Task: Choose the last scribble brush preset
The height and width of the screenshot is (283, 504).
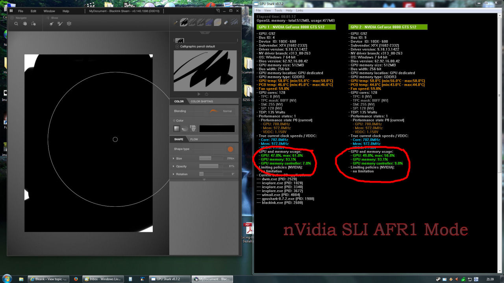Action: (x=233, y=22)
